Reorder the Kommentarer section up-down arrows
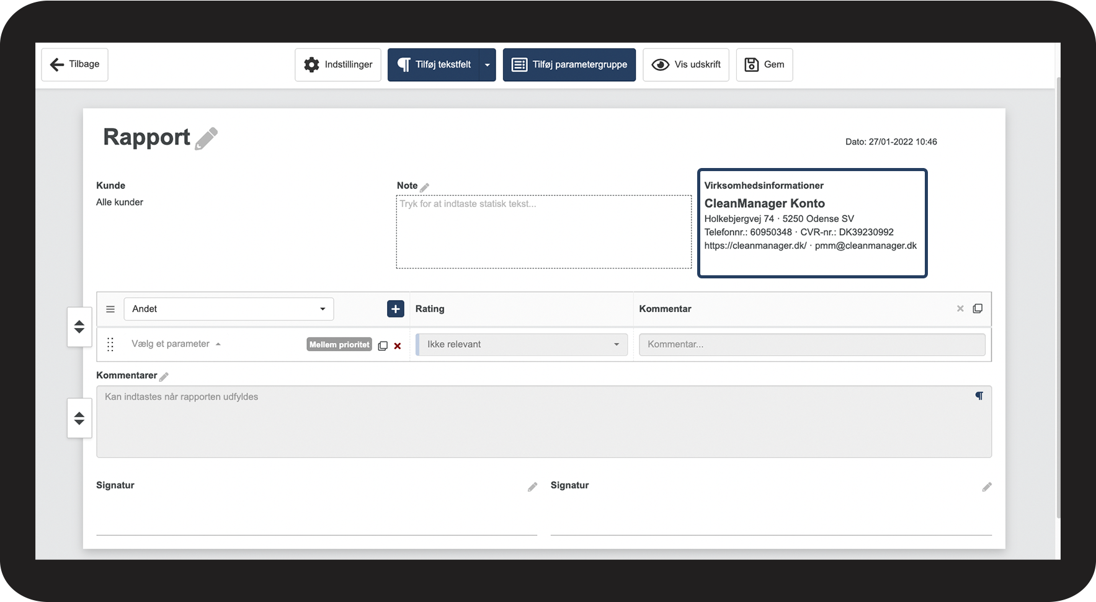Viewport: 1096px width, 602px height. (x=79, y=418)
